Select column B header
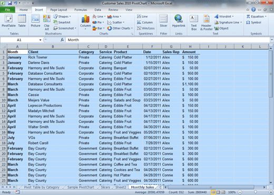Screen dimensions: 274x195 tap(53, 47)
